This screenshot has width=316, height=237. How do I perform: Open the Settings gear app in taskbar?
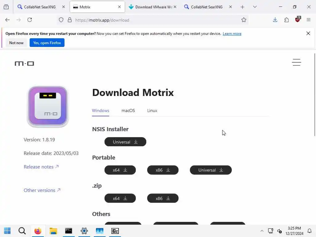click(84, 231)
